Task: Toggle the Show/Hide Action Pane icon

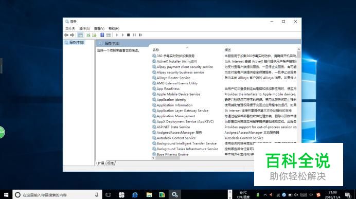Action: click(109, 35)
